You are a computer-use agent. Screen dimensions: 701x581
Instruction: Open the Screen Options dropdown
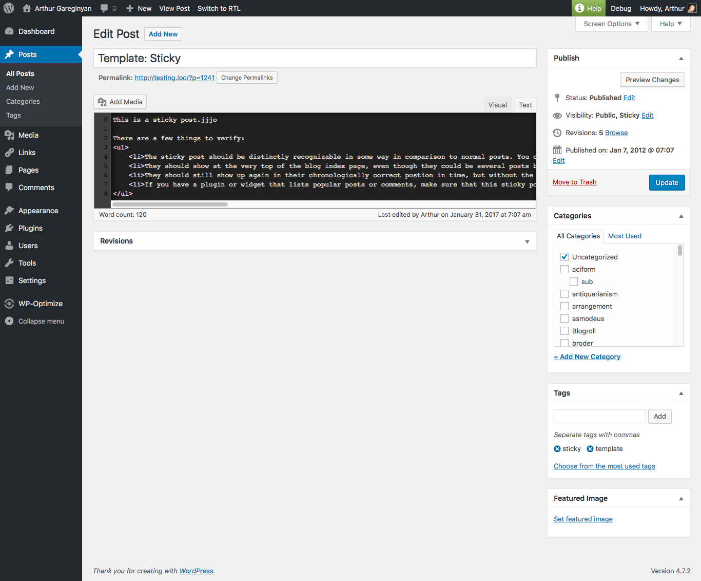tap(611, 24)
